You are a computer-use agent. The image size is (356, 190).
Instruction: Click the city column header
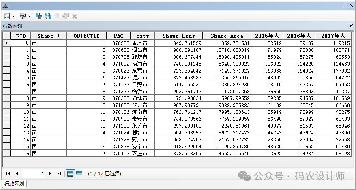coord(142,36)
